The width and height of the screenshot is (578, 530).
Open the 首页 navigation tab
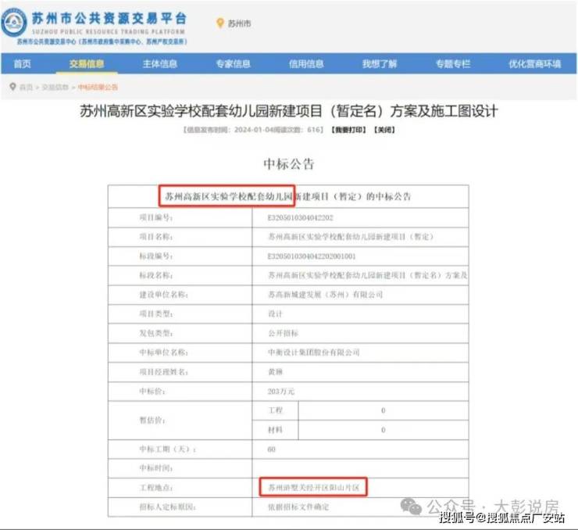(x=23, y=64)
